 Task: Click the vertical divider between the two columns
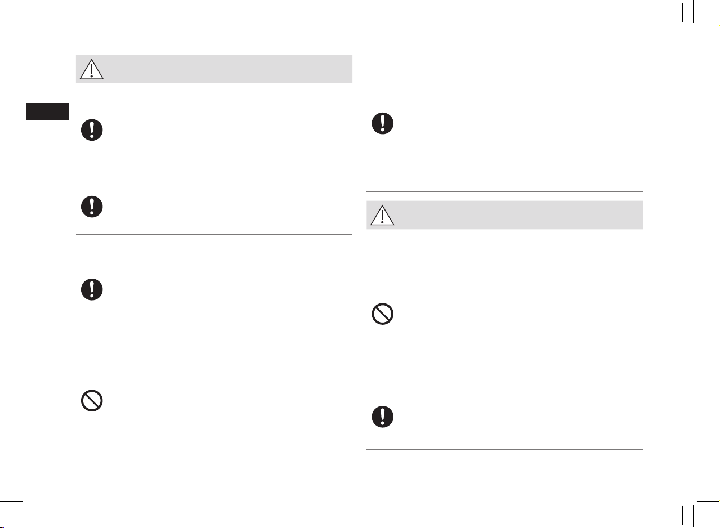click(x=360, y=257)
